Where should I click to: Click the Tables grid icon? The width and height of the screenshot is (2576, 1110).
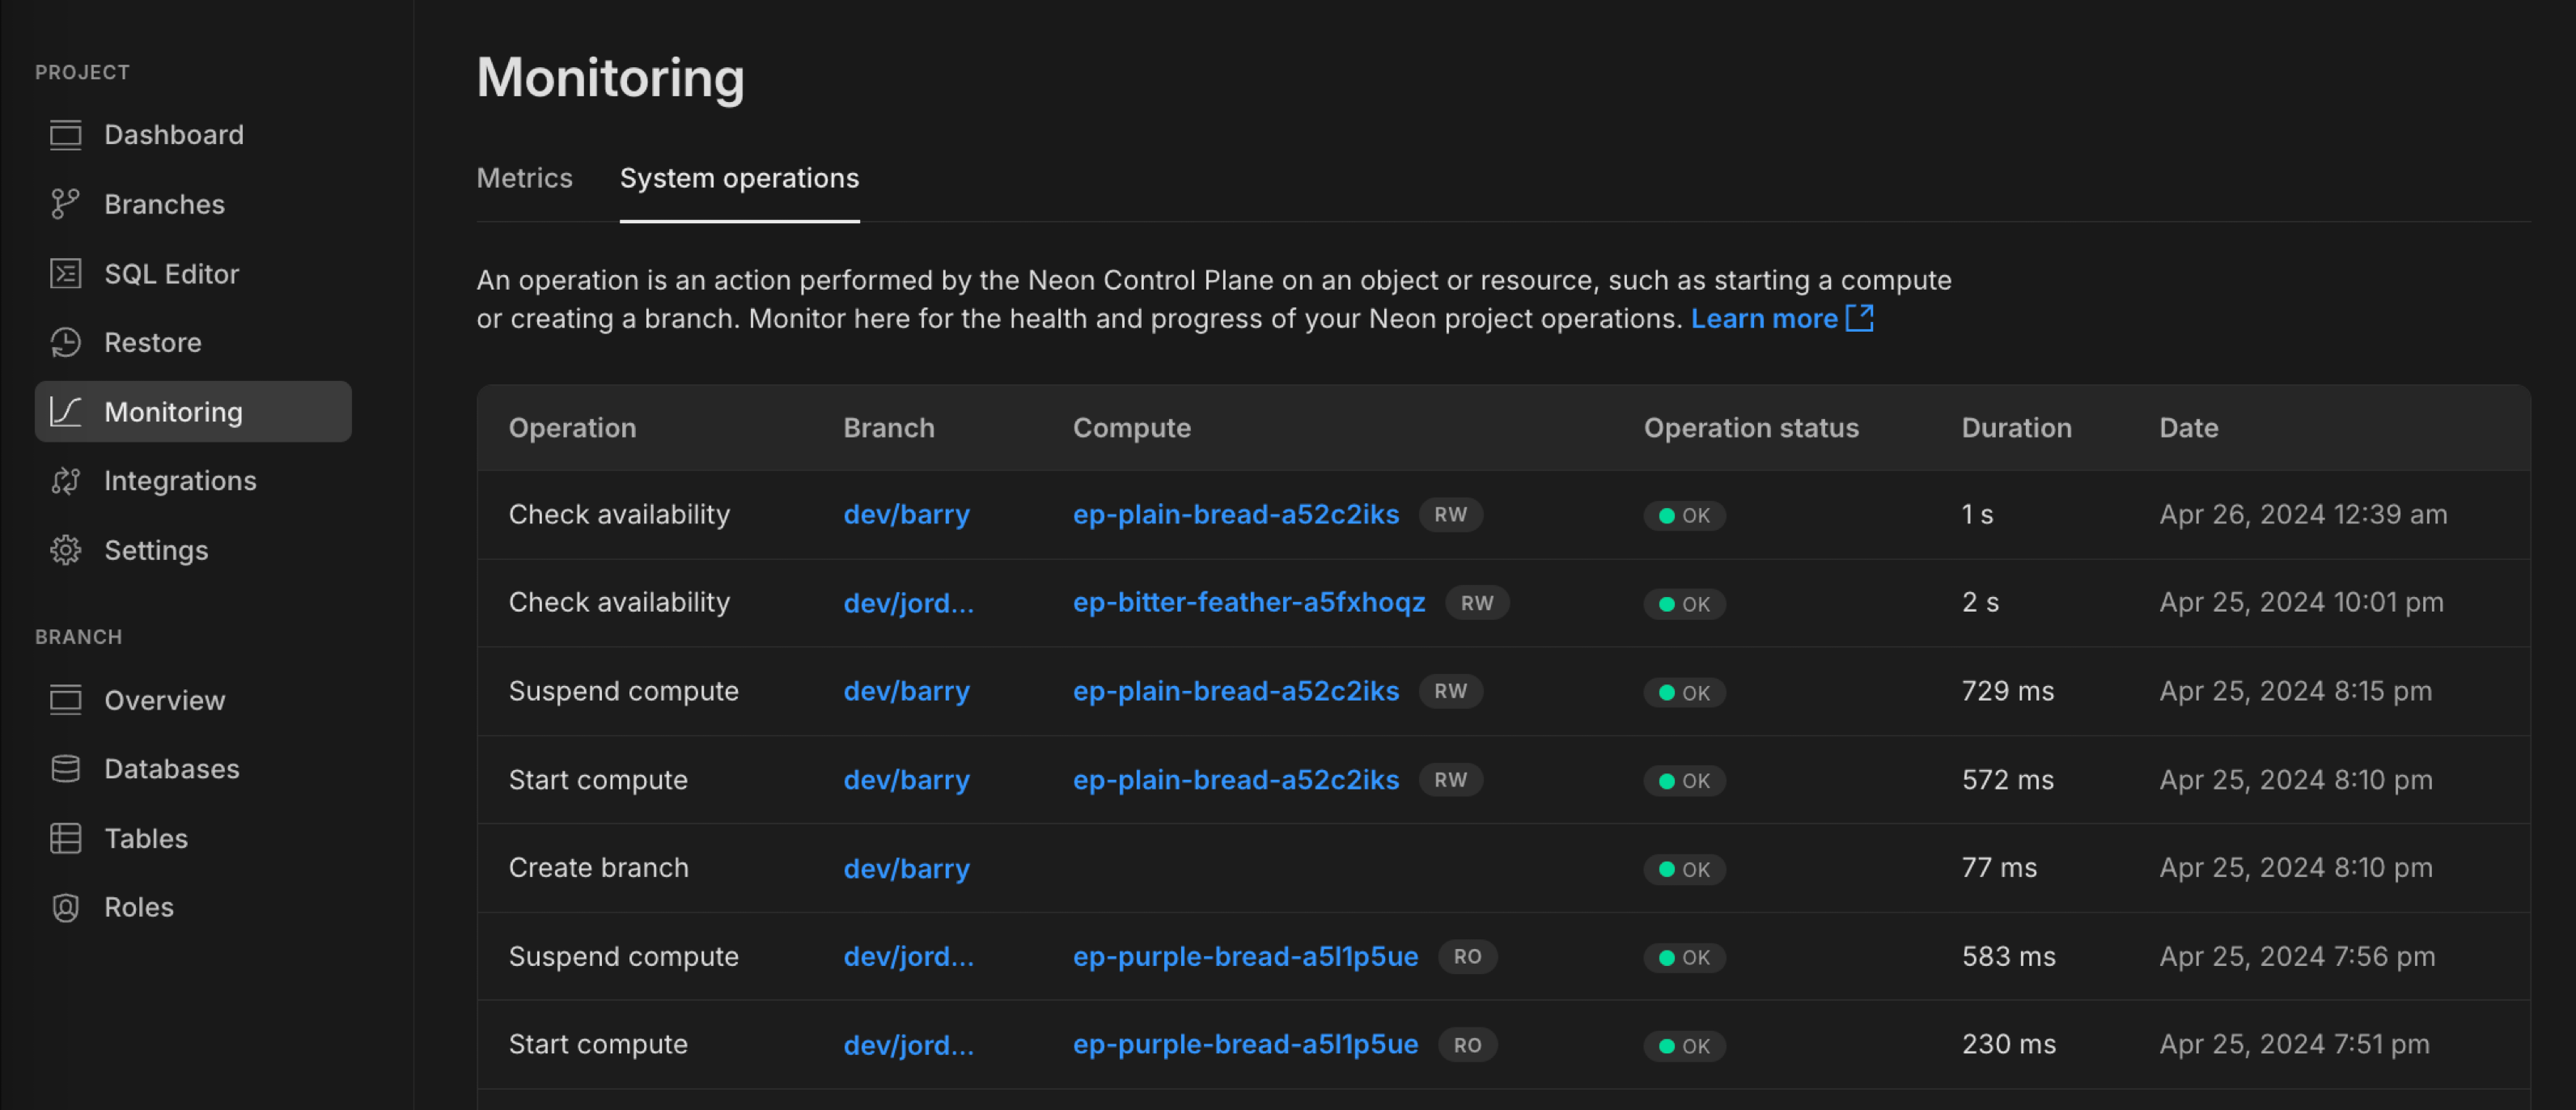click(66, 838)
